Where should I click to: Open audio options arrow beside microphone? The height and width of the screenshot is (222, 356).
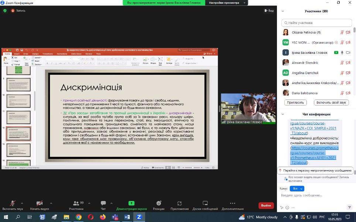(x=22, y=203)
